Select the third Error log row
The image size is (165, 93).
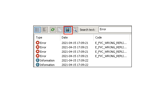83,52
